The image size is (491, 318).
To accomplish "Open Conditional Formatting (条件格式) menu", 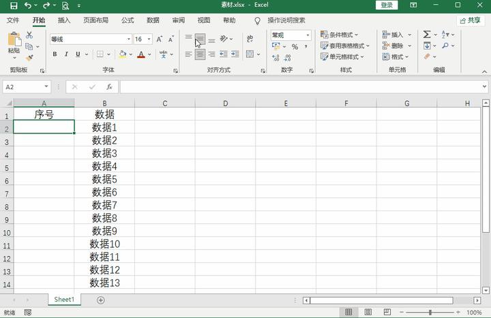I will tap(339, 35).
